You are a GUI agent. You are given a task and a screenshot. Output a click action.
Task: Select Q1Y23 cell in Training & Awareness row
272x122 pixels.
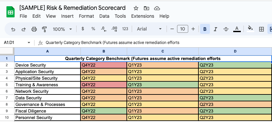tap(163, 85)
